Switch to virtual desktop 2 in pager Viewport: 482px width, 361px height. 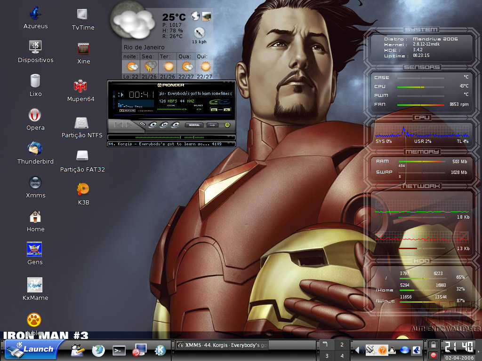pos(342,345)
